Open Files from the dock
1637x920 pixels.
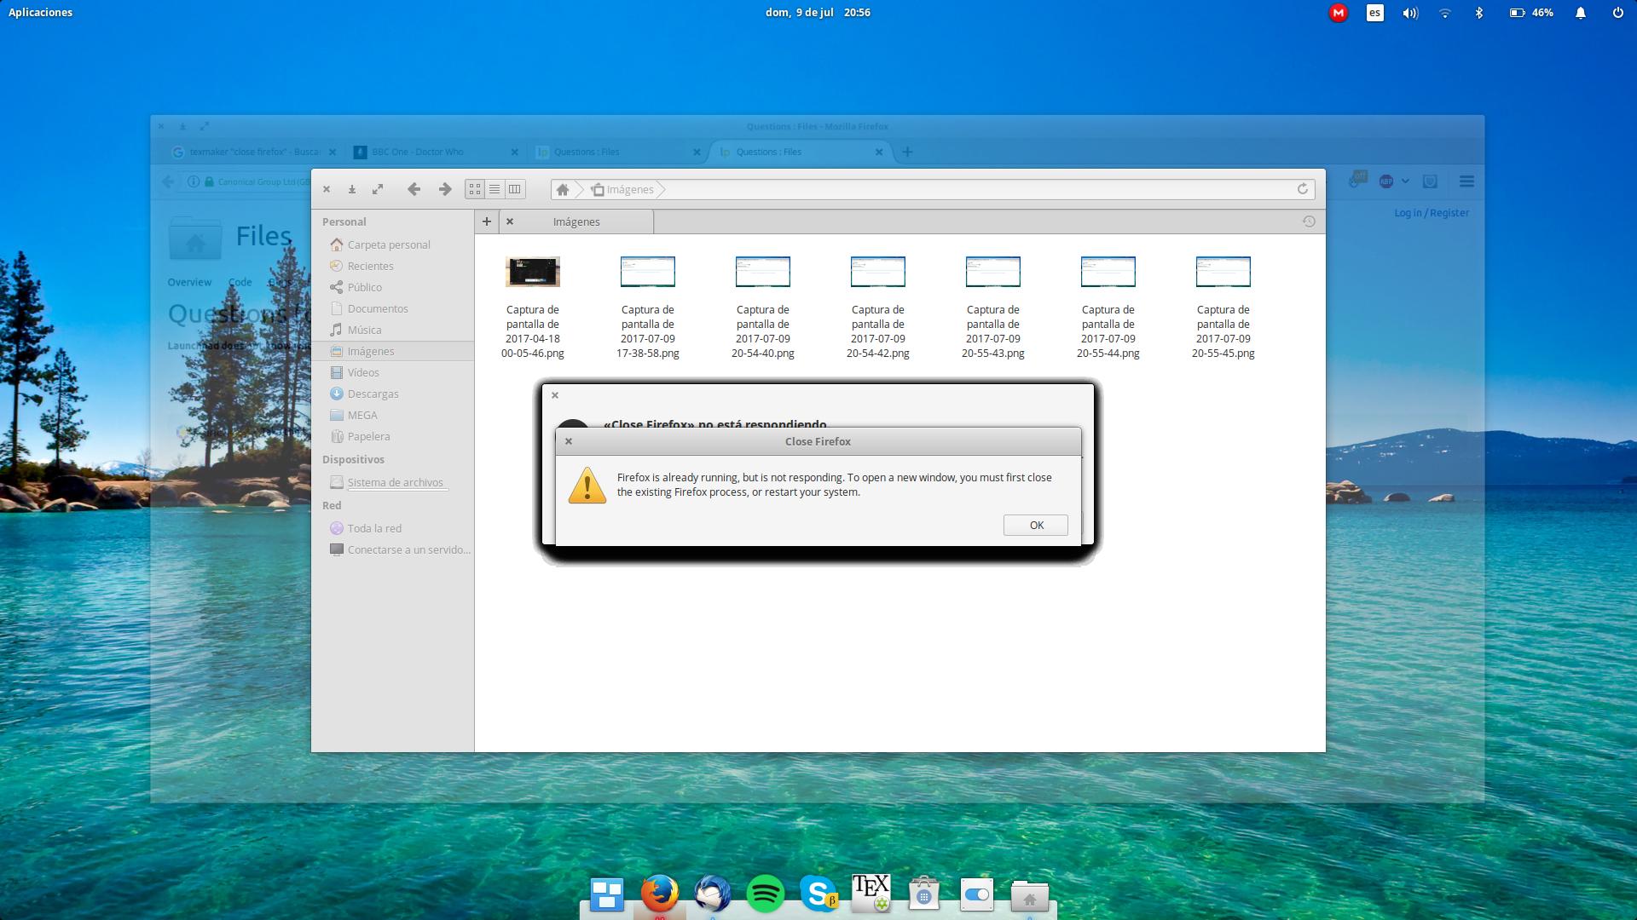click(1030, 896)
